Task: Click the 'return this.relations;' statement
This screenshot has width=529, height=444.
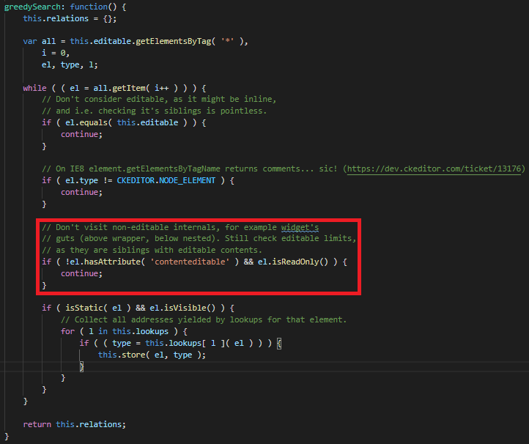Action: pyautogui.click(x=75, y=424)
